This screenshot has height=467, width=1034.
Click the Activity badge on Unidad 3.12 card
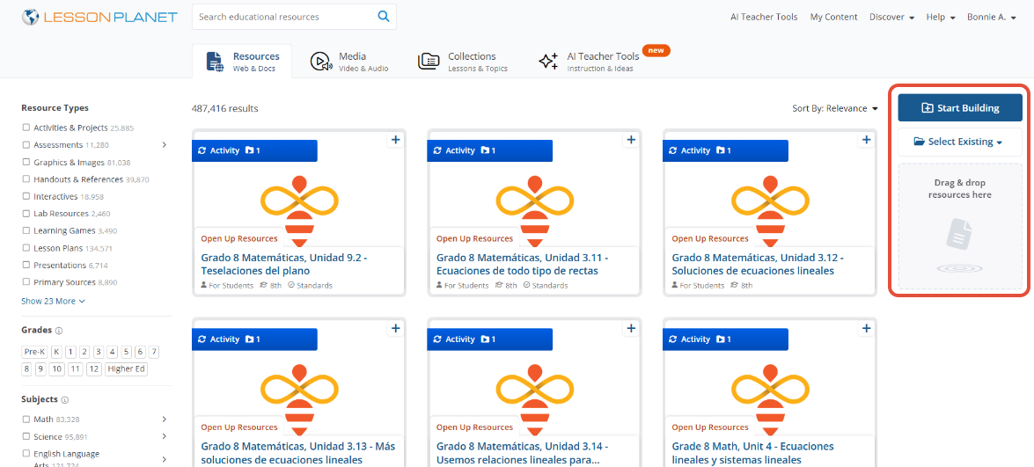pos(725,151)
